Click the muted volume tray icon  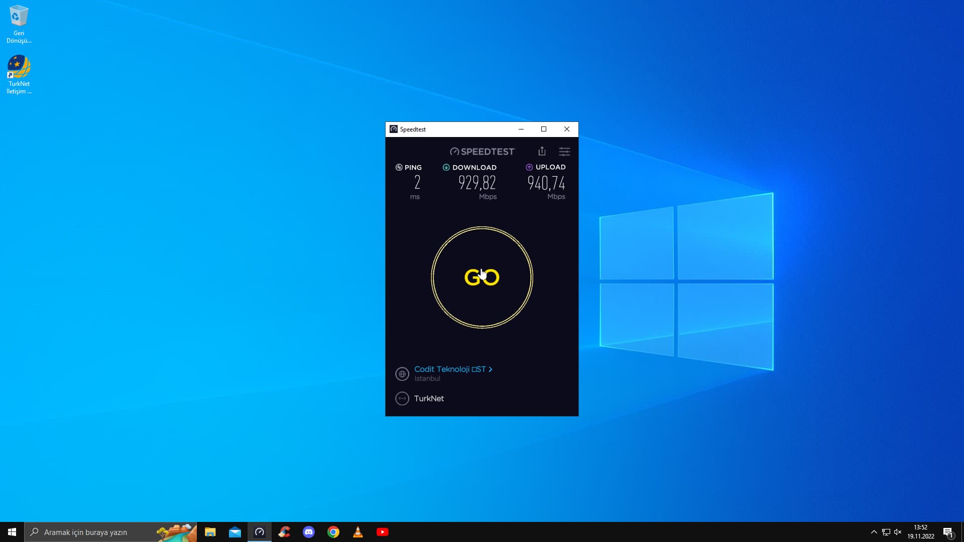[898, 532]
